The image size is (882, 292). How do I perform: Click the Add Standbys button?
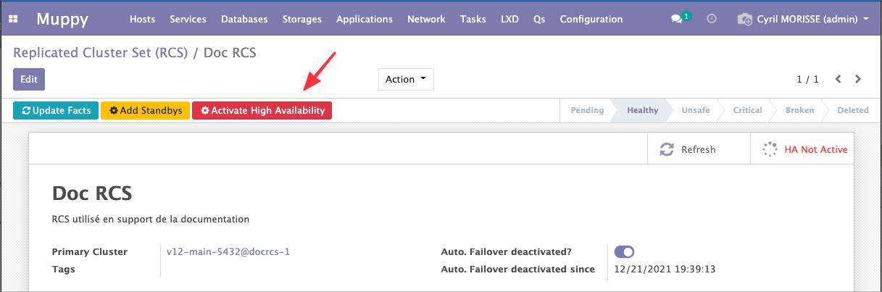coord(146,110)
